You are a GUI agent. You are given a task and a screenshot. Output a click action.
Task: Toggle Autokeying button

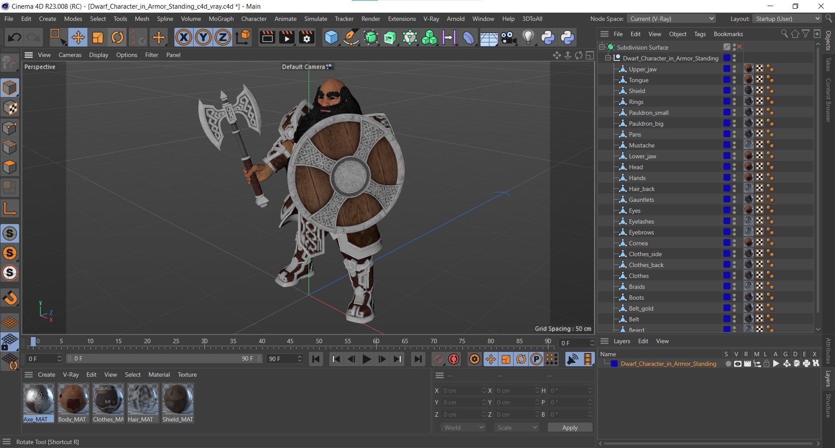[x=454, y=359]
